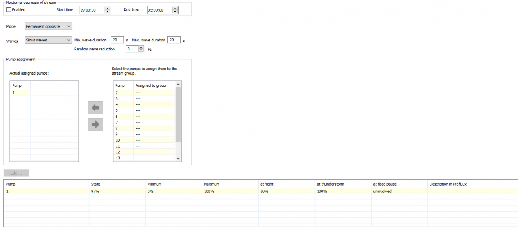Image resolution: width=518 pixels, height=230 pixels.
Task: Click the Start time field showing 19:00:00
Action: (x=92, y=10)
